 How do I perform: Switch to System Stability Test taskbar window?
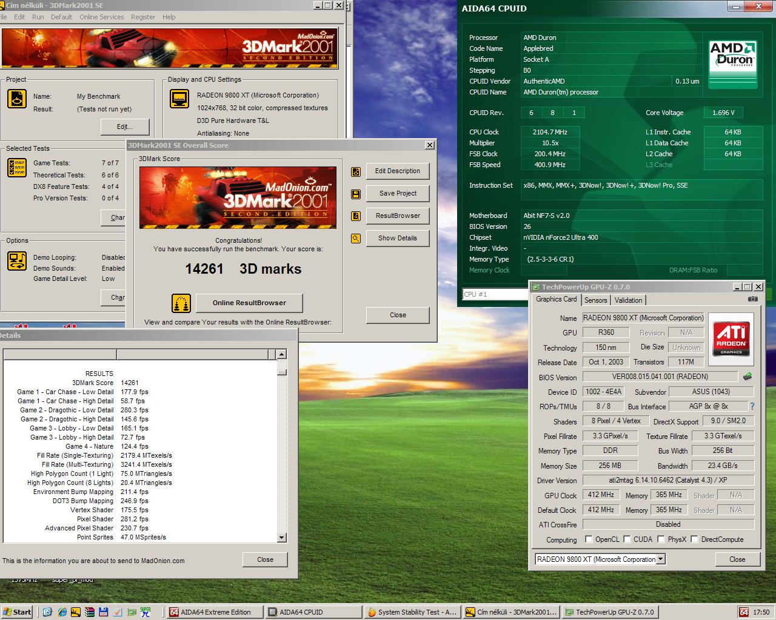[412, 612]
